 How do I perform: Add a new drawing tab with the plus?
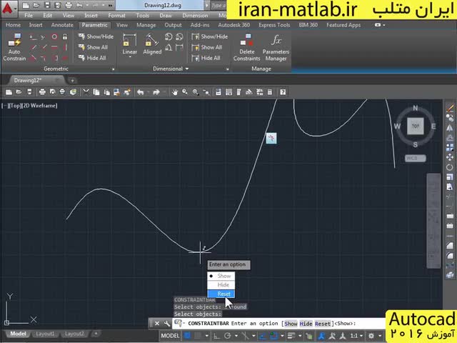click(72, 80)
